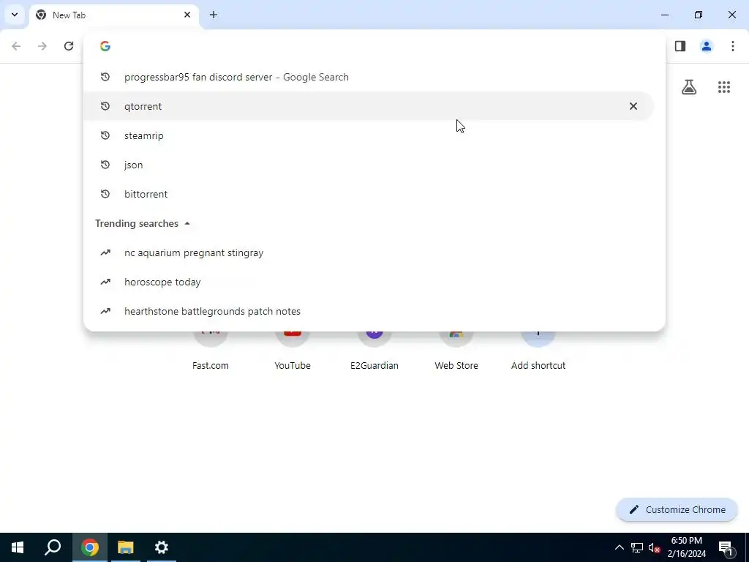Select horoscope today trending search
749x562 pixels.
tap(369, 282)
